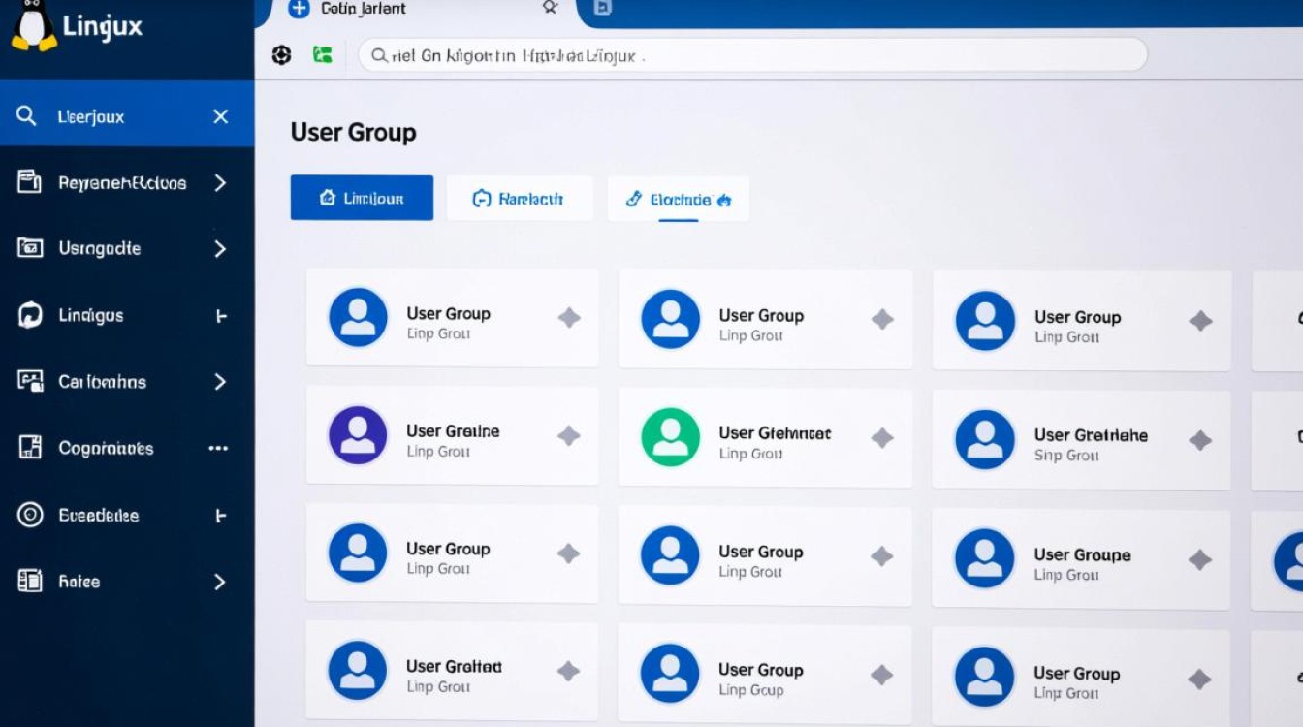The image size is (1303, 727).
Task: Click green icon left of search bar
Action: click(x=323, y=55)
